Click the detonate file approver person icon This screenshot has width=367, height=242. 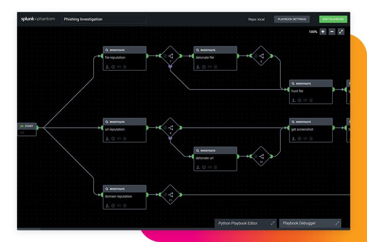click(198, 67)
